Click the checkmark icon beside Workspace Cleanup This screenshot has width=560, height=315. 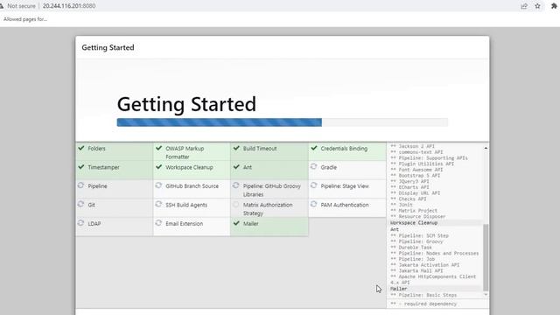tap(159, 167)
